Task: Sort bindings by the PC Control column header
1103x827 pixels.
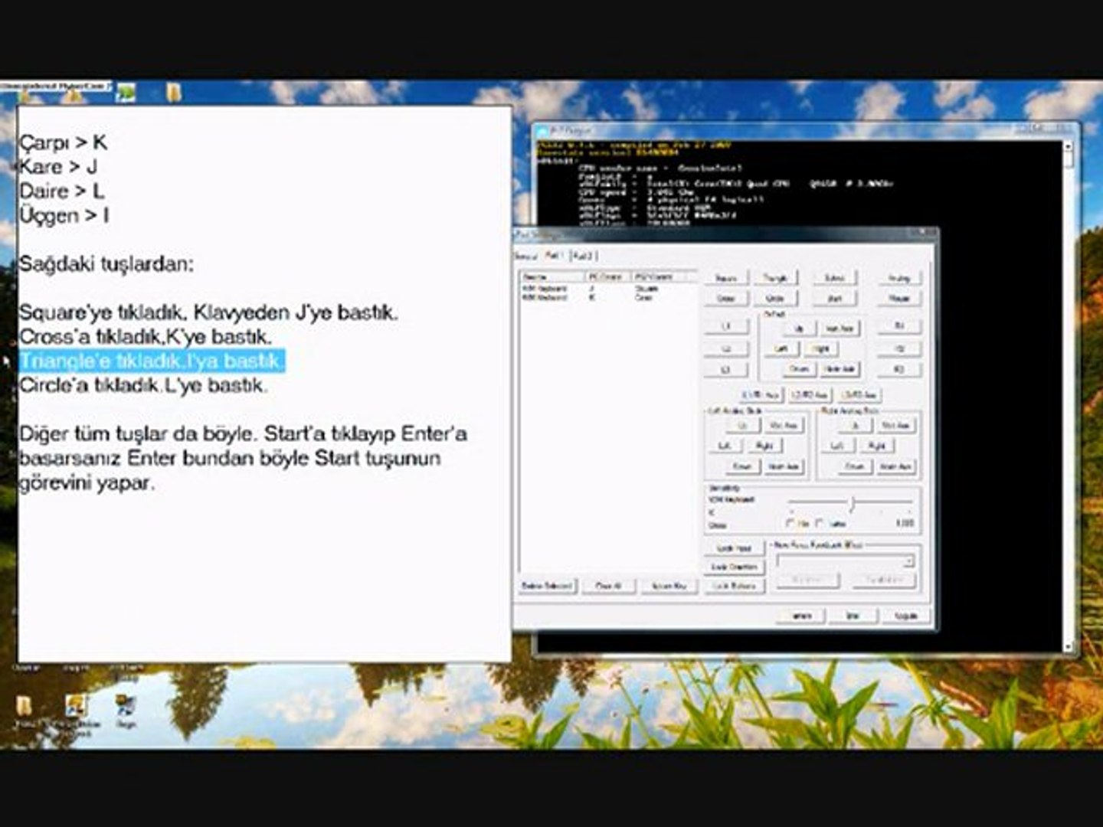Action: (x=608, y=276)
